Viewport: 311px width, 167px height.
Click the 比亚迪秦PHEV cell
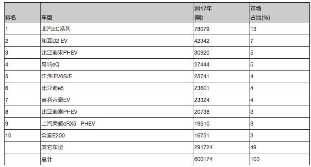[117, 112]
